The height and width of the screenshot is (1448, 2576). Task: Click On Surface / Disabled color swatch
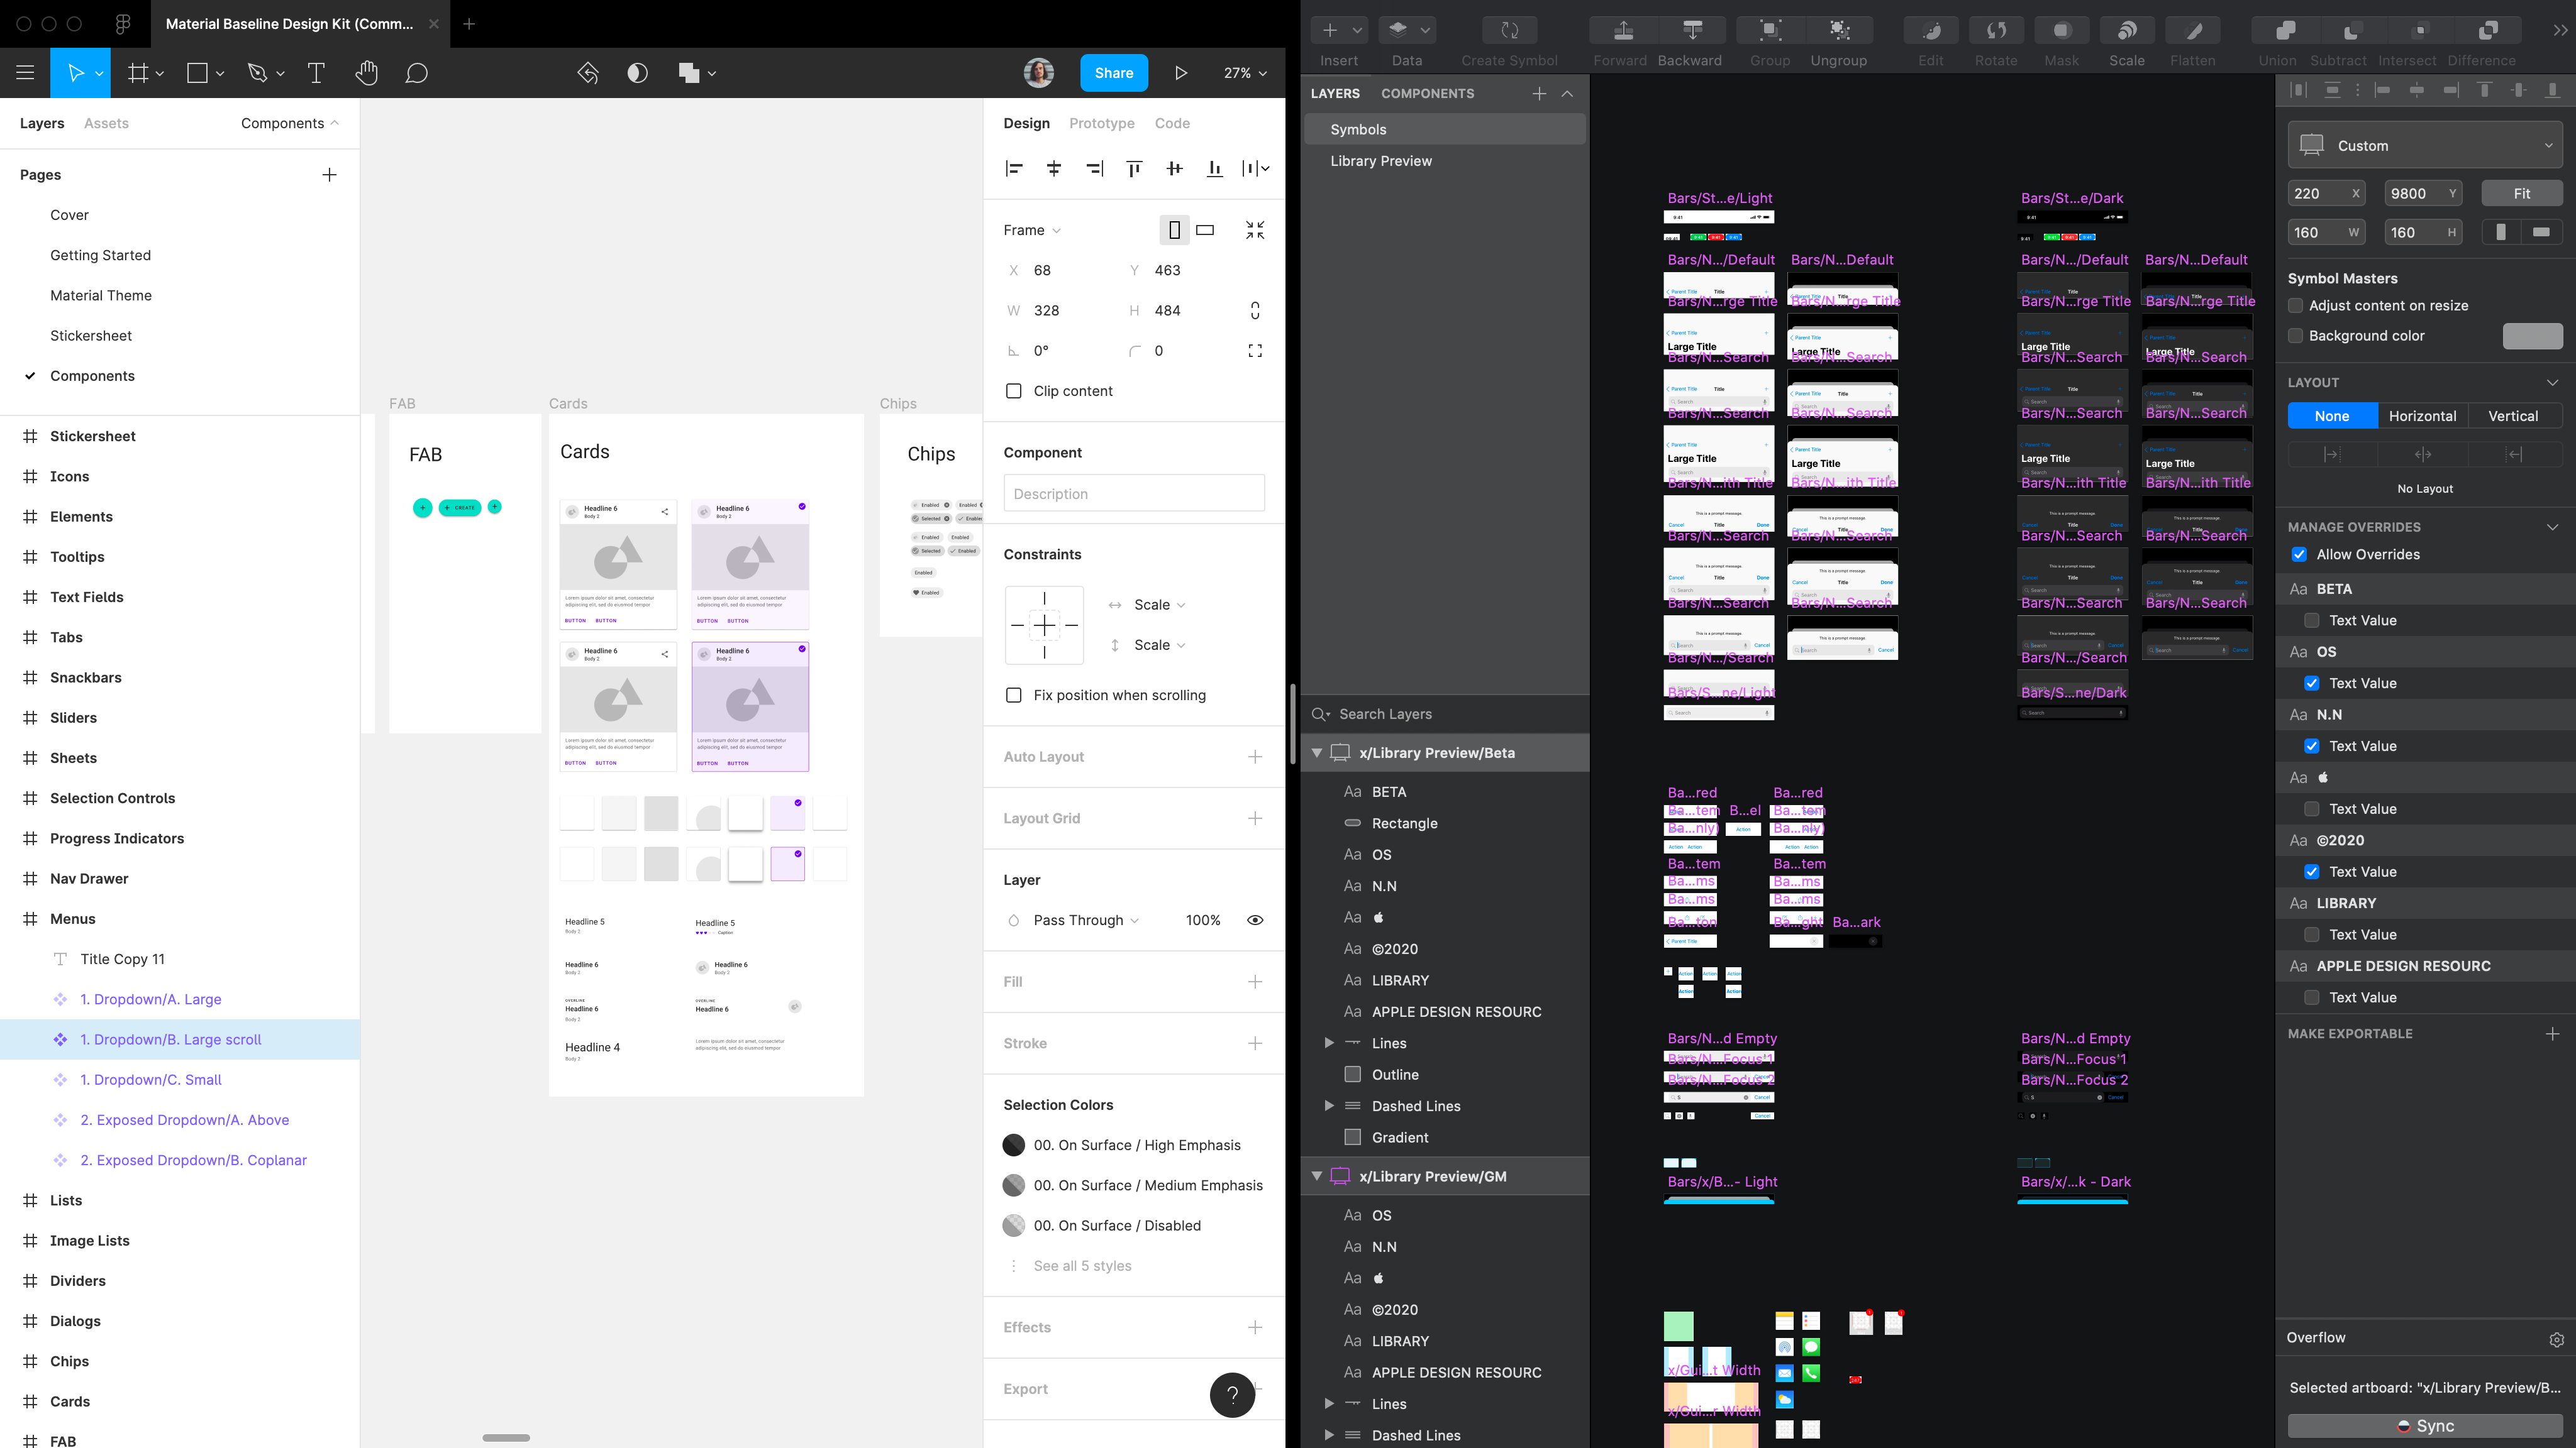click(1014, 1225)
